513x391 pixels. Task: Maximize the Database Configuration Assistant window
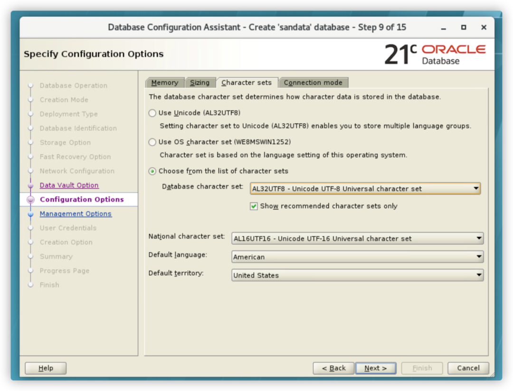[x=464, y=28]
